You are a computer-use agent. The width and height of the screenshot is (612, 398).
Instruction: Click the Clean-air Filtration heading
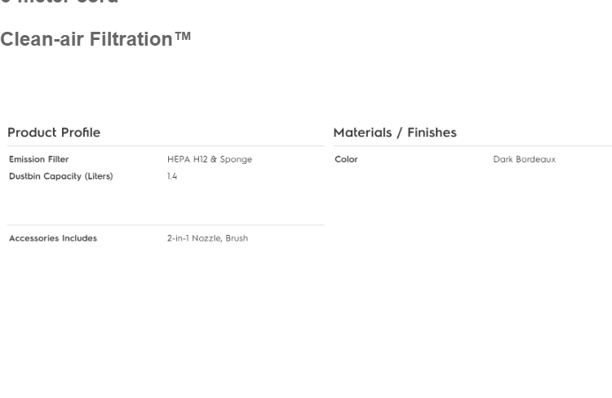[x=95, y=39]
